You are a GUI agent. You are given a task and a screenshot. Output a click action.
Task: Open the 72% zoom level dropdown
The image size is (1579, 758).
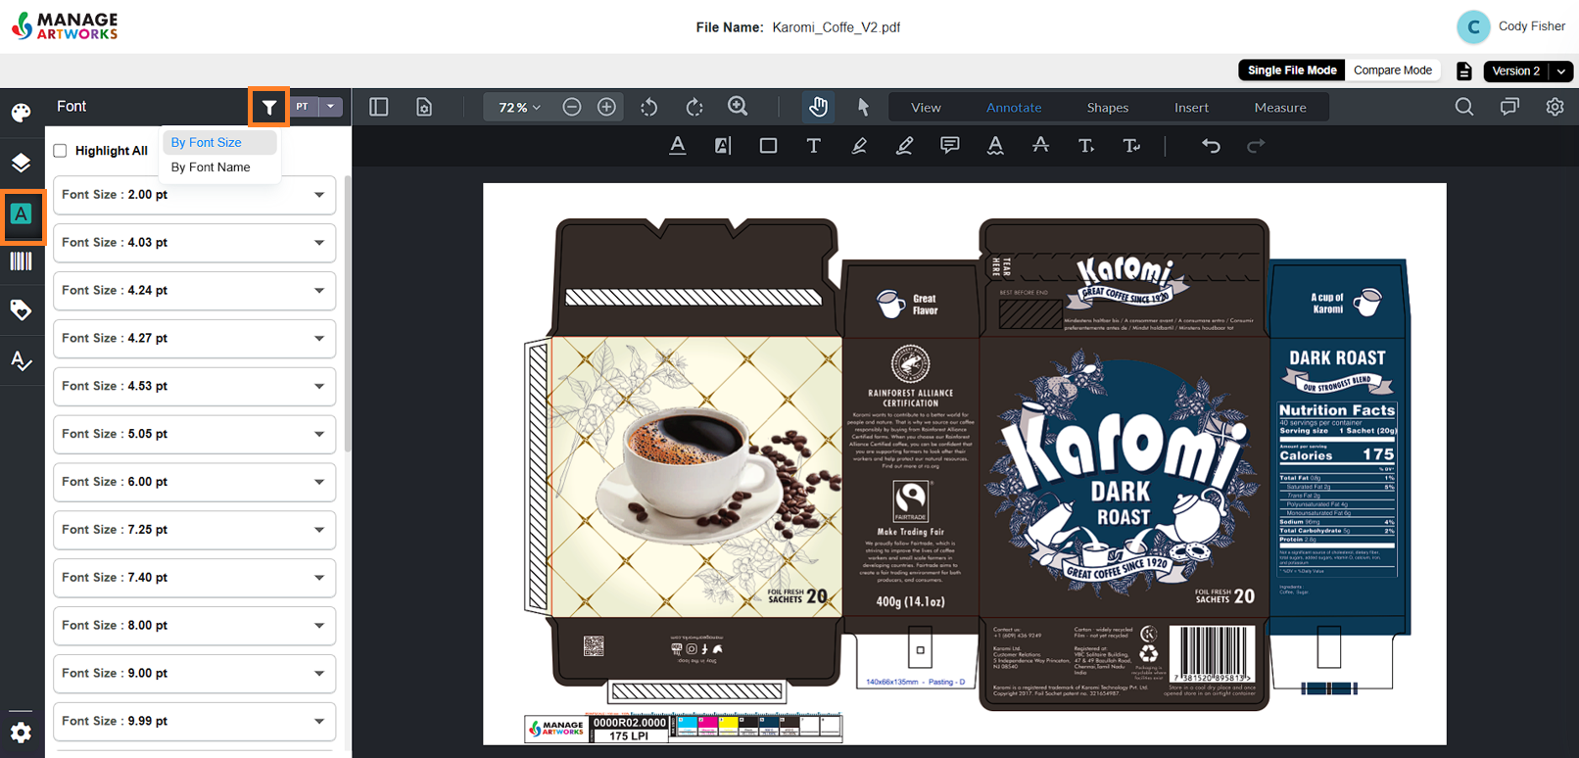[519, 107]
